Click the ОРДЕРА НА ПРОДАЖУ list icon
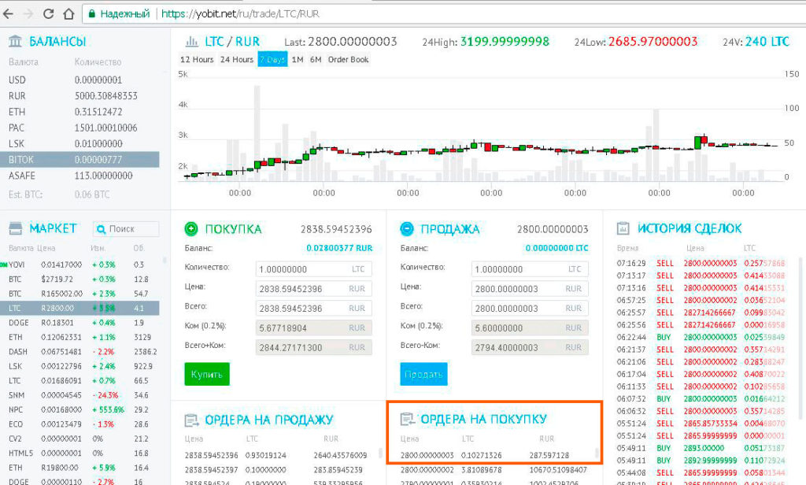Image resolution: width=806 pixels, height=485 pixels. pos(191,420)
